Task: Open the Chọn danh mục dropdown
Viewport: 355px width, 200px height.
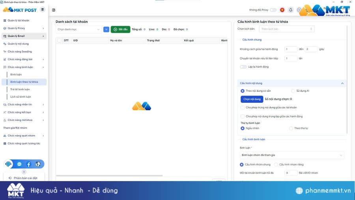Action: coord(79,29)
